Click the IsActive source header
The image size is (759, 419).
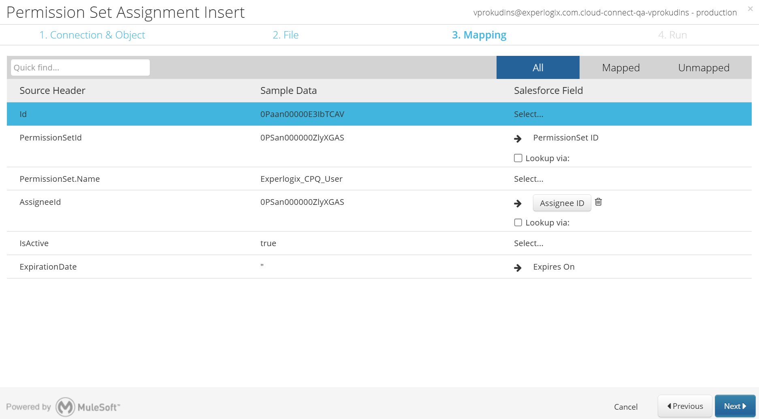34,243
